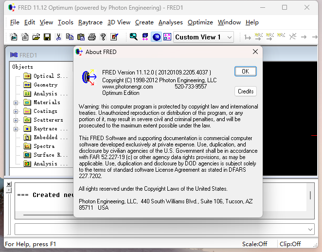Click the zoom magnifier icon in the toolbar
The width and height of the screenshot is (322, 252).
click(x=134, y=37)
